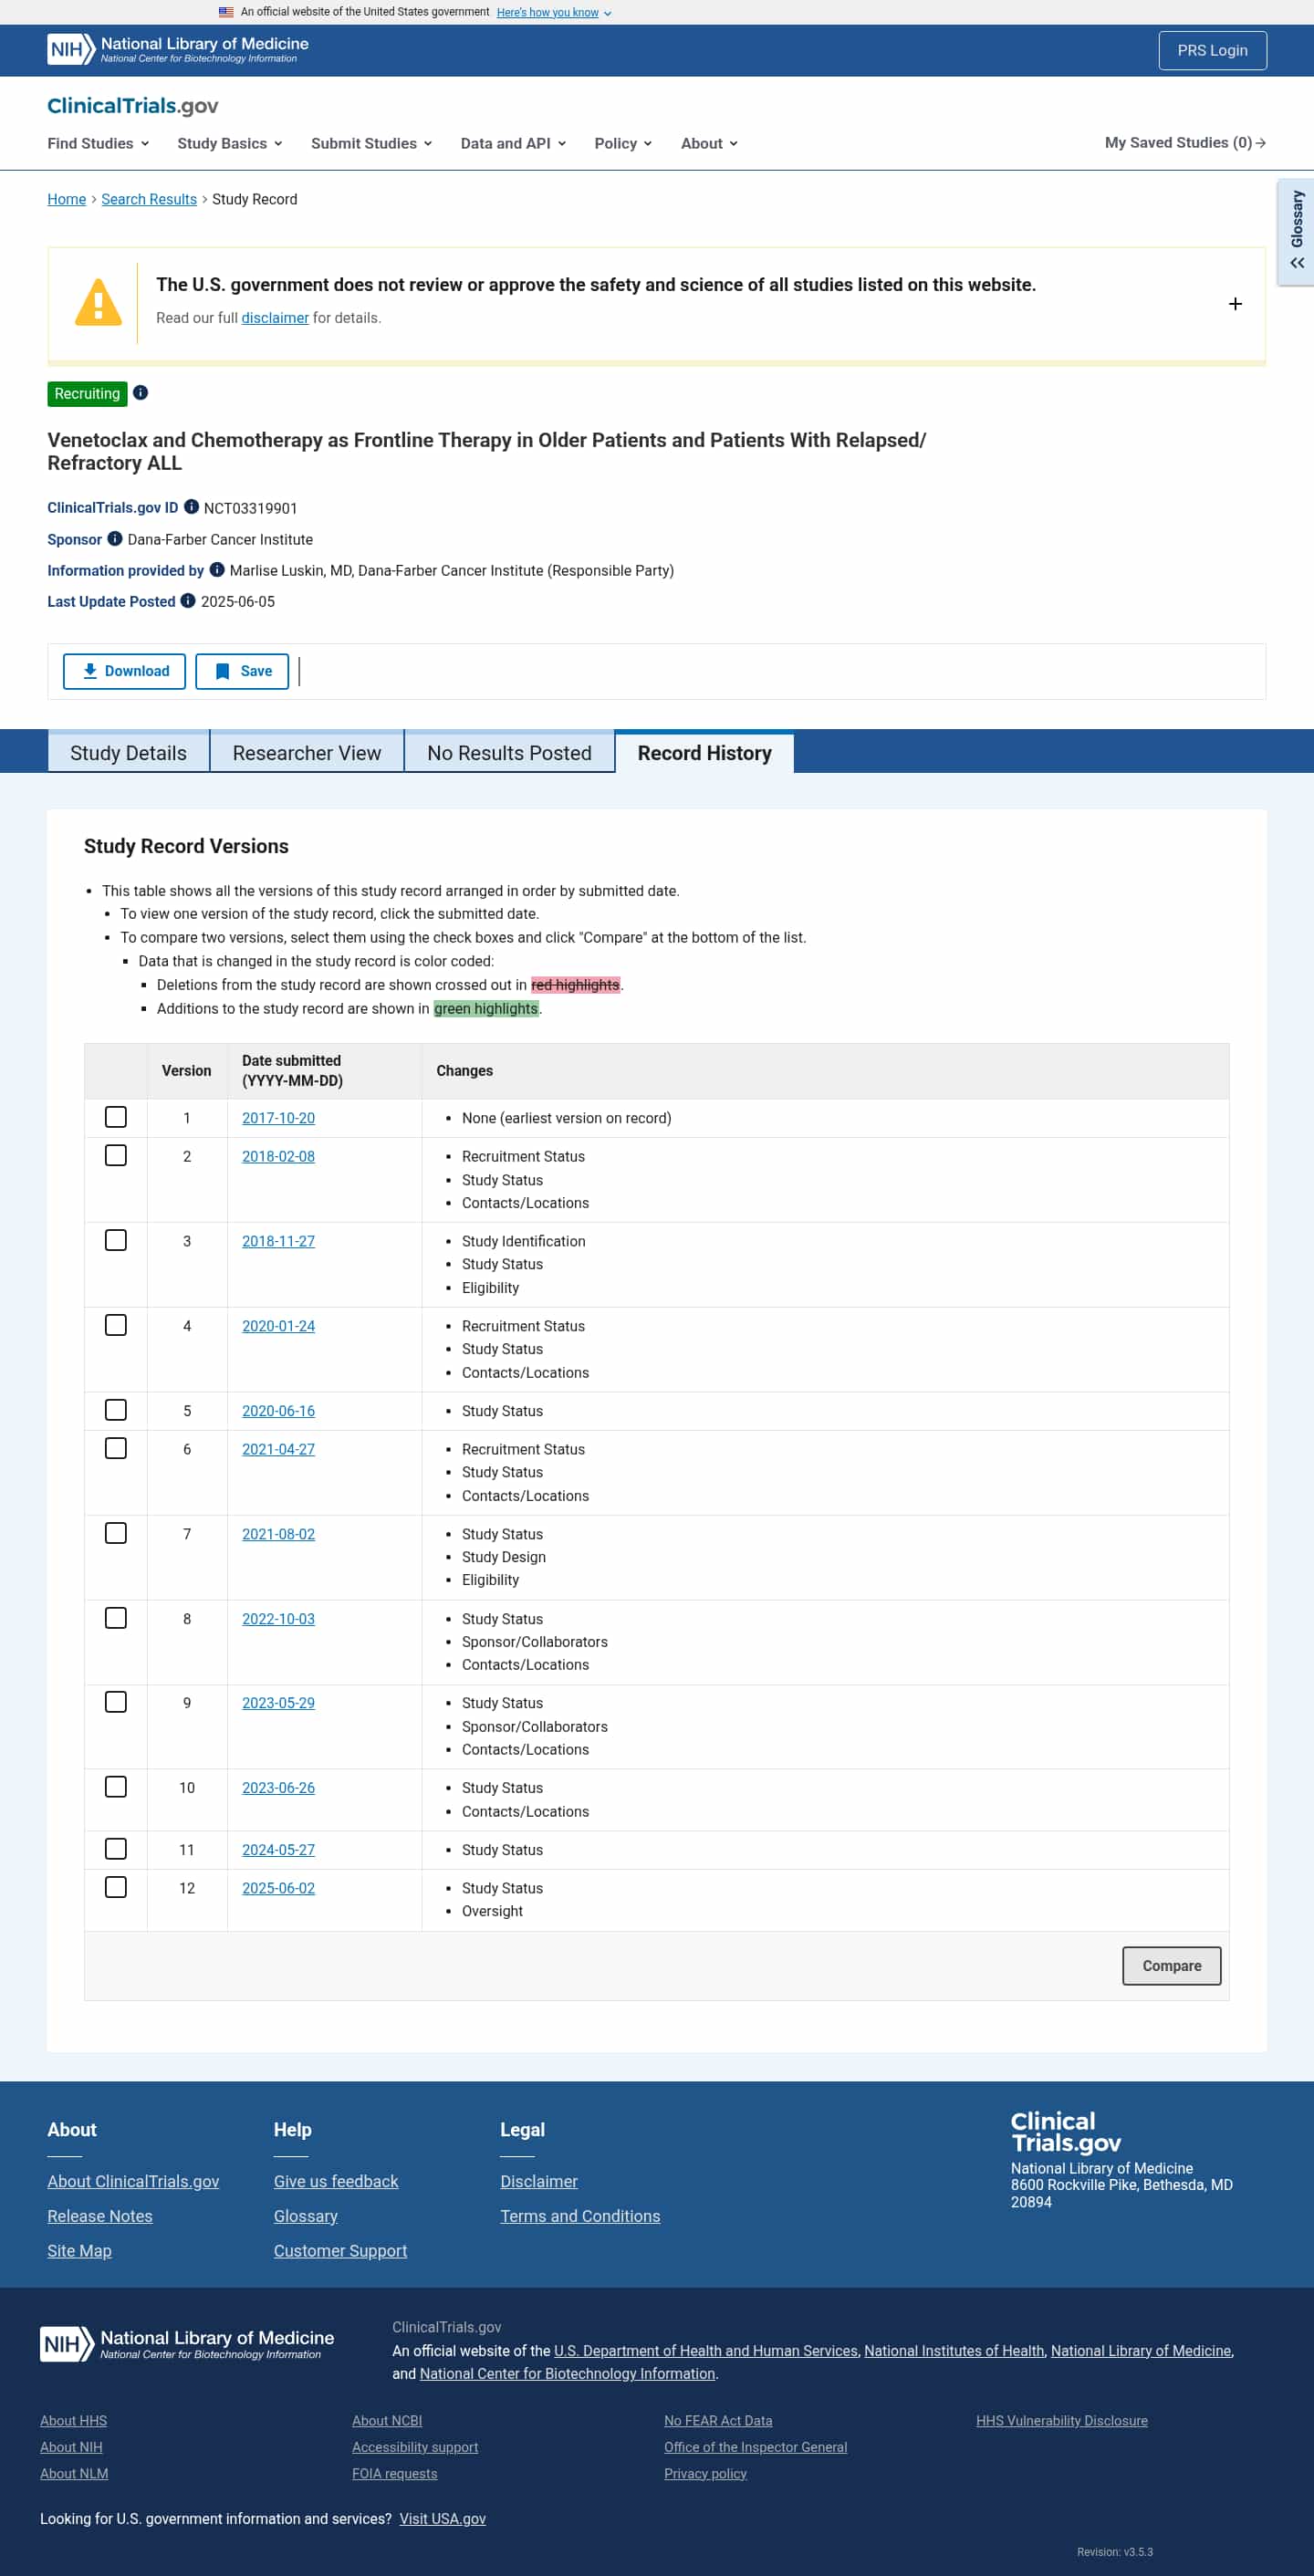Click the Glossary collapse double-arrow icon

pyautogui.click(x=1297, y=263)
